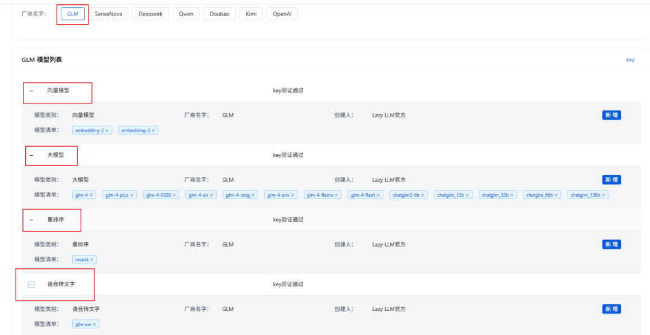This screenshot has width=650, height=335.
Task: Collapse the 语音转文字 section
Action: pyautogui.click(x=31, y=284)
